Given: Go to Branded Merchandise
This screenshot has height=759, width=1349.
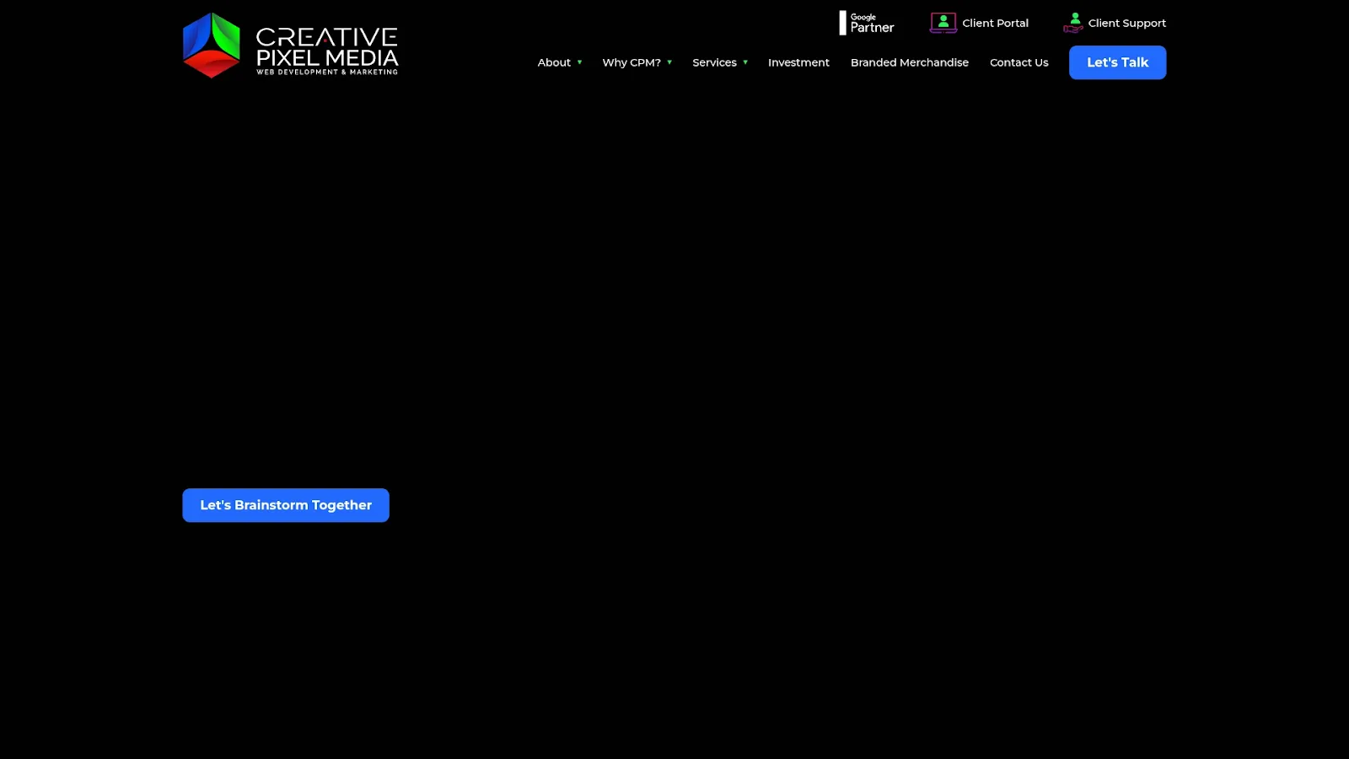Looking at the screenshot, I should [x=910, y=62].
